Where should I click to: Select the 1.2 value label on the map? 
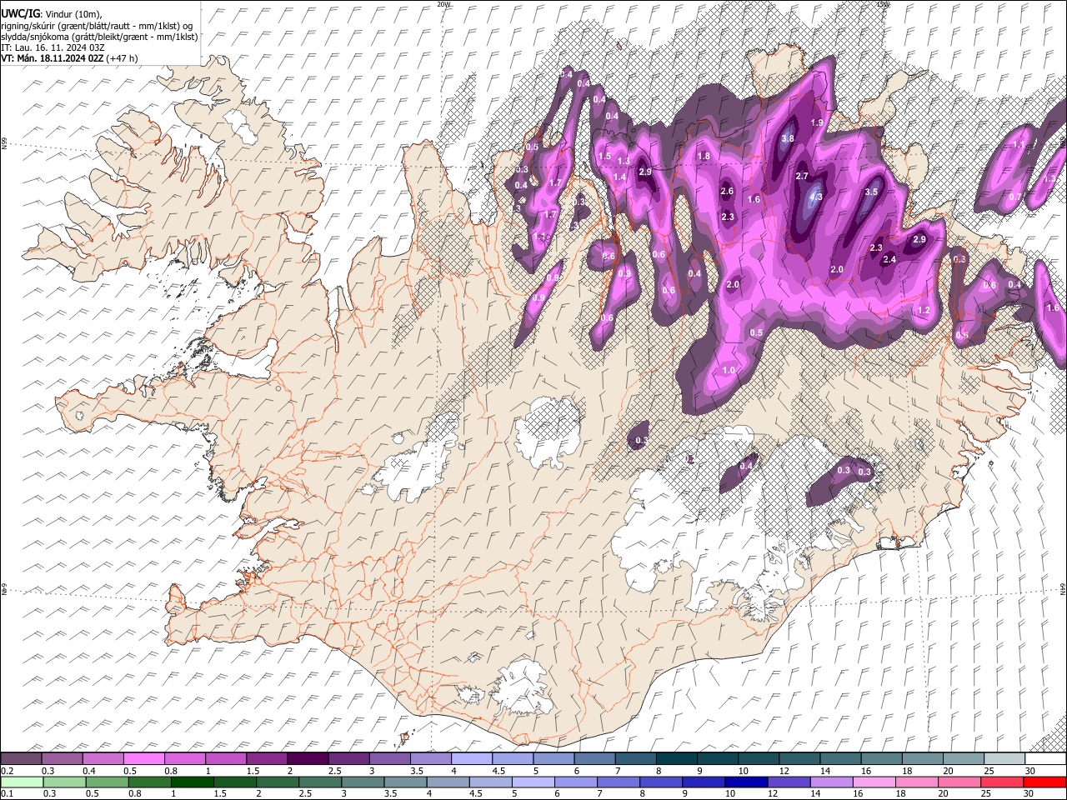(923, 311)
